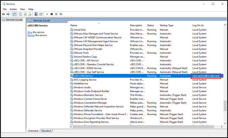Click the gear icon beside Windows Audio

pyautogui.click(x=72, y=87)
